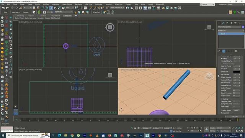Toggle the Angle Snap icon

(x=94, y=8)
